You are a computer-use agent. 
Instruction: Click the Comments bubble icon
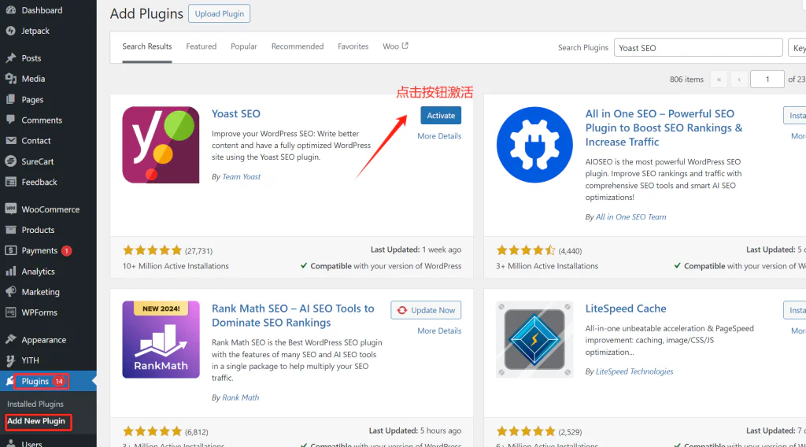tap(10, 120)
